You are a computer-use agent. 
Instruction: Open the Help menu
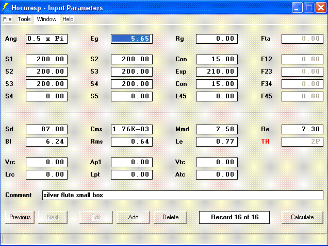point(68,19)
